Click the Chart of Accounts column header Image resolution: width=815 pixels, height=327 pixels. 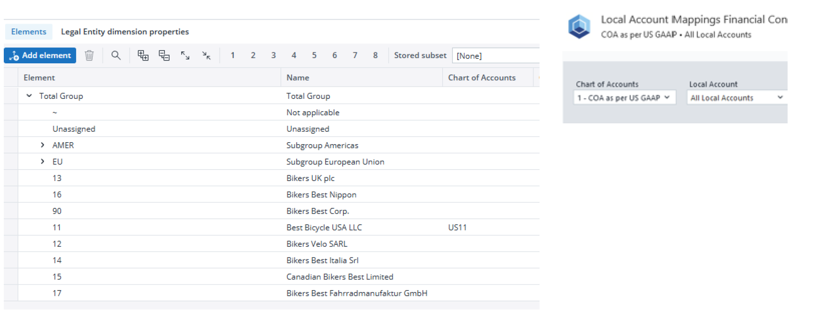(x=481, y=77)
